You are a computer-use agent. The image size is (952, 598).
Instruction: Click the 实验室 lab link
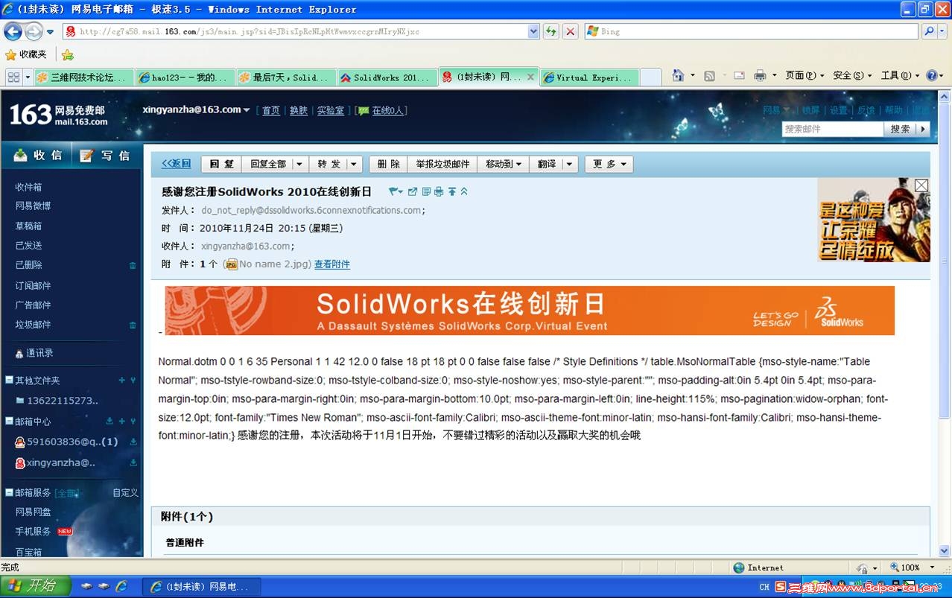tap(331, 110)
